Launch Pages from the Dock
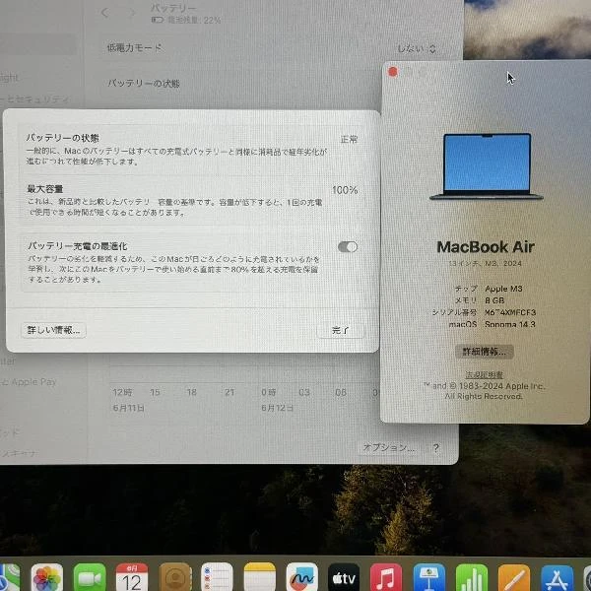 pyautogui.click(x=514, y=577)
